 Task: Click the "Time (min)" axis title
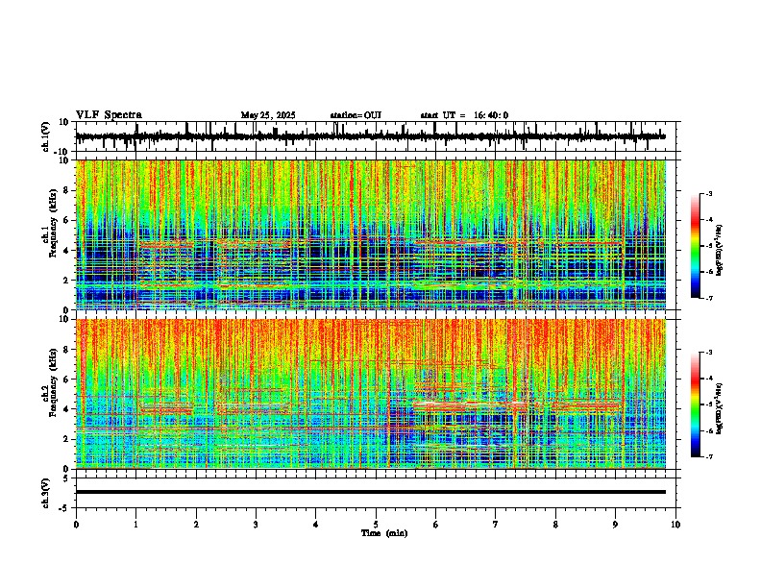tap(384, 533)
